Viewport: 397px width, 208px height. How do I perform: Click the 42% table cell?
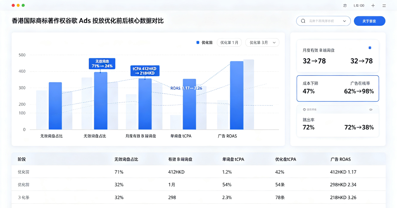(280, 172)
